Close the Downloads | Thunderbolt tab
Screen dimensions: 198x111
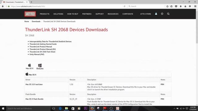click(27, 2)
